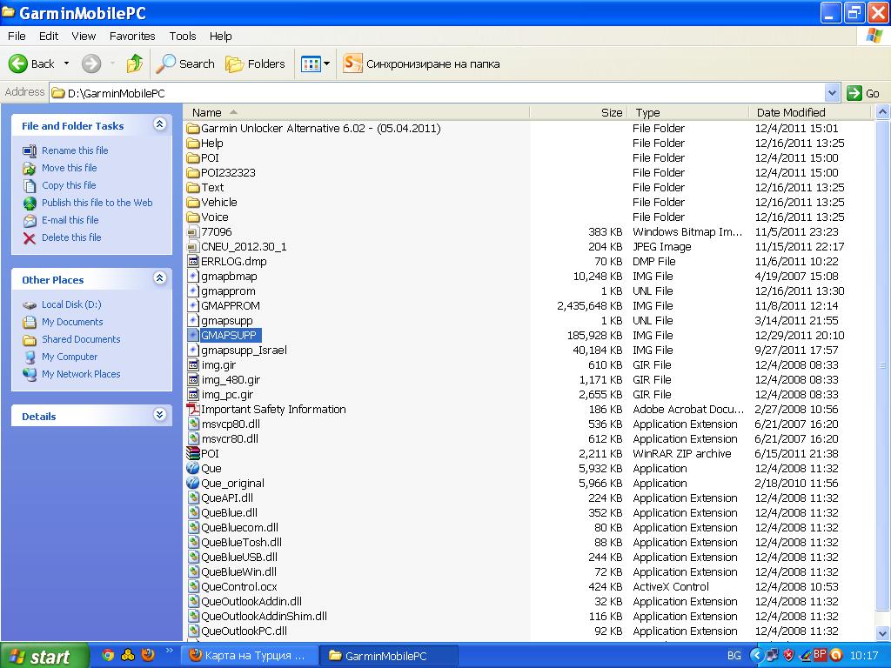
Task: Open My Documents from Other Places
Action: tap(72, 322)
